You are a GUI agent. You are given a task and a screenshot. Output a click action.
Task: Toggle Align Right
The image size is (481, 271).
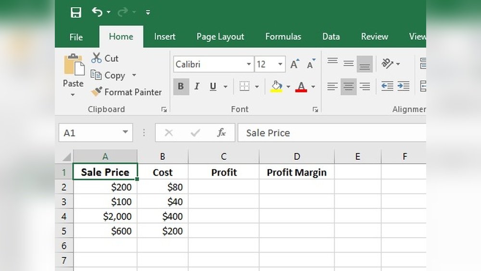click(365, 87)
